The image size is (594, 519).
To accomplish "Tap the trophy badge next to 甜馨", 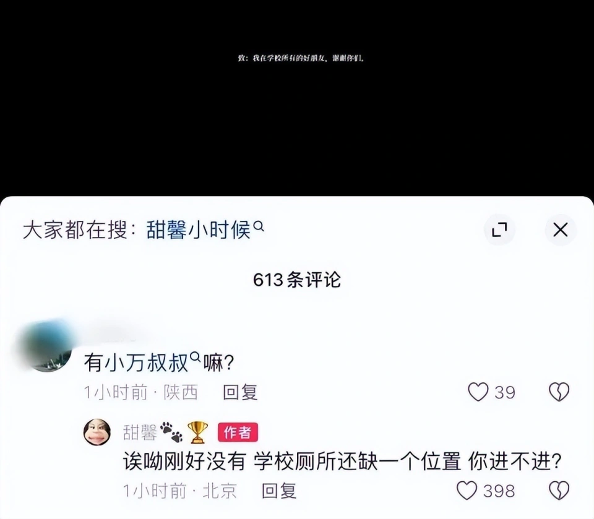I will 198,432.
